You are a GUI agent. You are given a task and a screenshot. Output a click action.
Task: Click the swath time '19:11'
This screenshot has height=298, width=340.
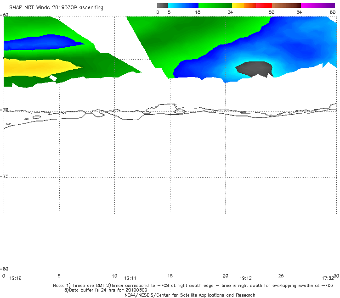coord(130,278)
